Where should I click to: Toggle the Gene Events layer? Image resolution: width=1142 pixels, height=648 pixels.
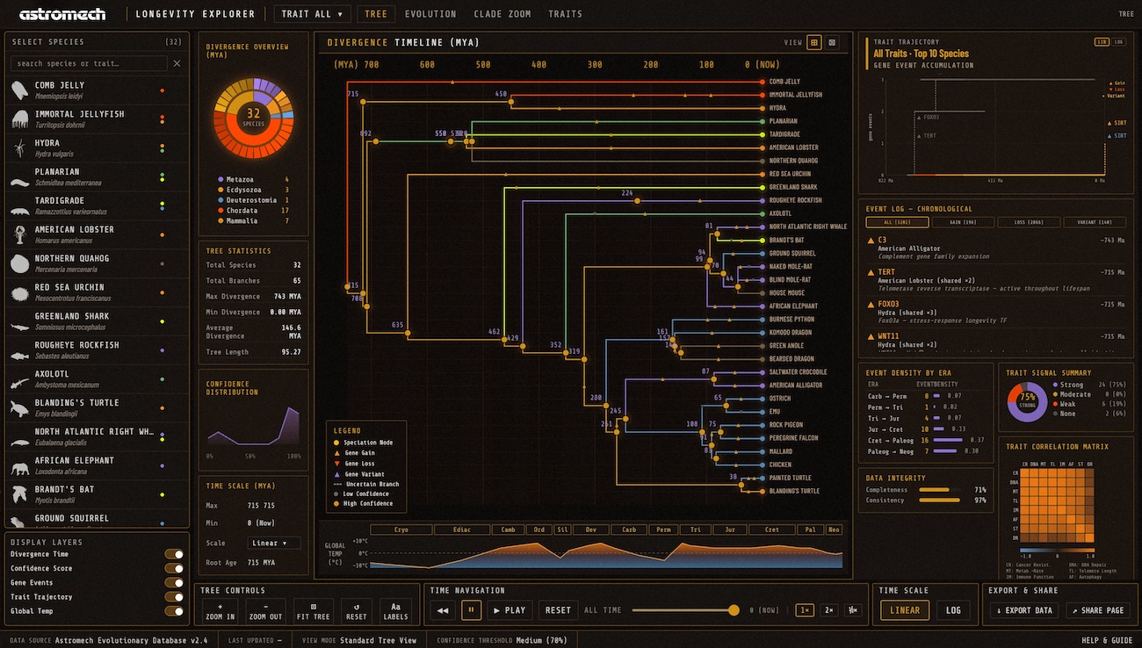pyautogui.click(x=174, y=582)
